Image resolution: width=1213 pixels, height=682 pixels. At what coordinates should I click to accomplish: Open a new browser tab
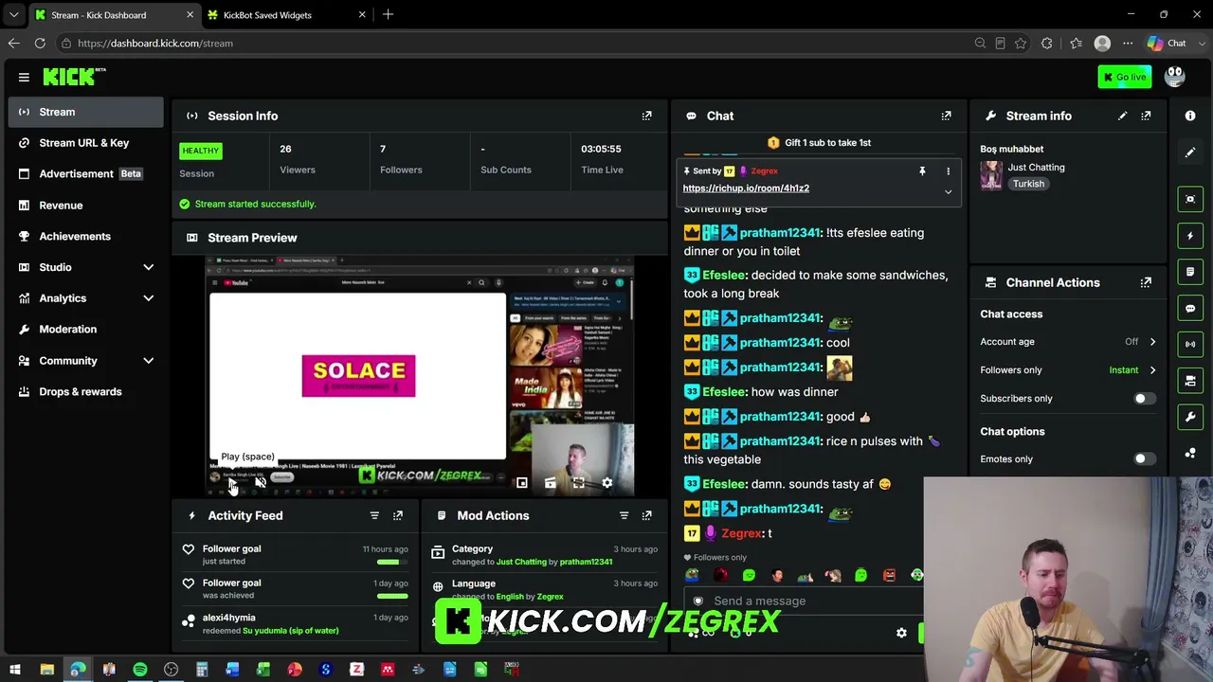point(388,15)
